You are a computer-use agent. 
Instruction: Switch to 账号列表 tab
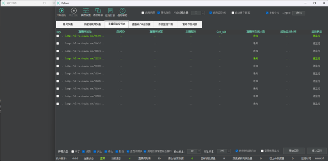pos(68,24)
